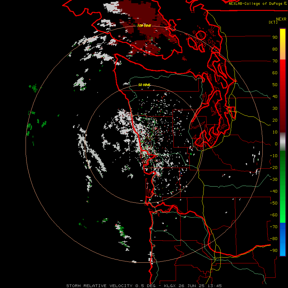This screenshot has width=288, height=288.
Task: Click the -70 value on velocity scale
Action: click(274, 227)
